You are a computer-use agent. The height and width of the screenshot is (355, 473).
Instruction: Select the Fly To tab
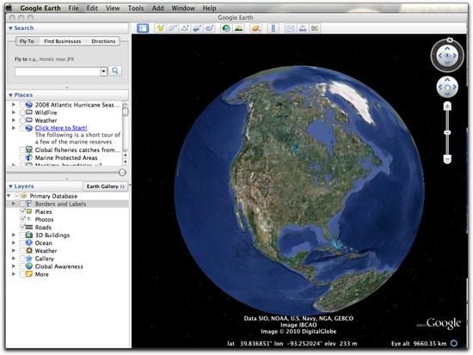point(27,41)
